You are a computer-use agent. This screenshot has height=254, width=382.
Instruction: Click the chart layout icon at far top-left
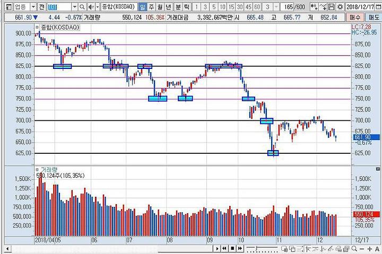8,7
